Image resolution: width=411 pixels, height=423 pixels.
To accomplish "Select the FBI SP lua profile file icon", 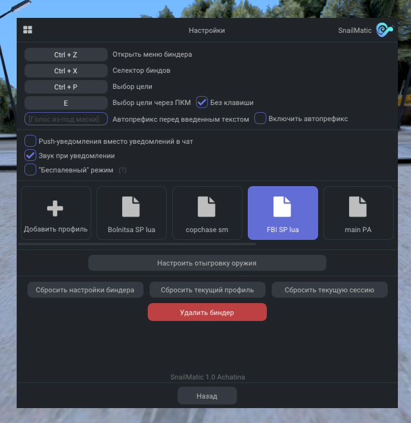I will (282, 206).
